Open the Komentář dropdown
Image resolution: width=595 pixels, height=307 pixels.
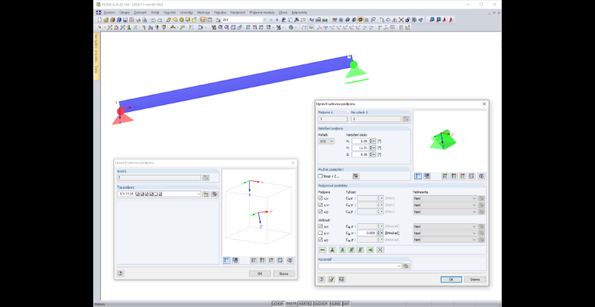(398, 266)
